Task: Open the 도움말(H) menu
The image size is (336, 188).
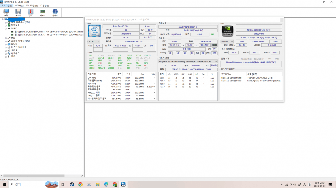Action: pos(45,6)
